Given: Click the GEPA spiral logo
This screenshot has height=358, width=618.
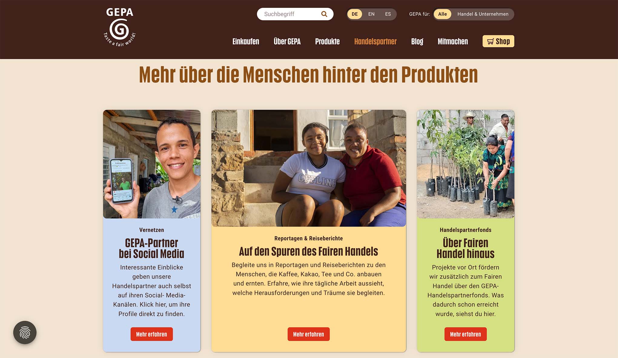Looking at the screenshot, I should click(120, 27).
